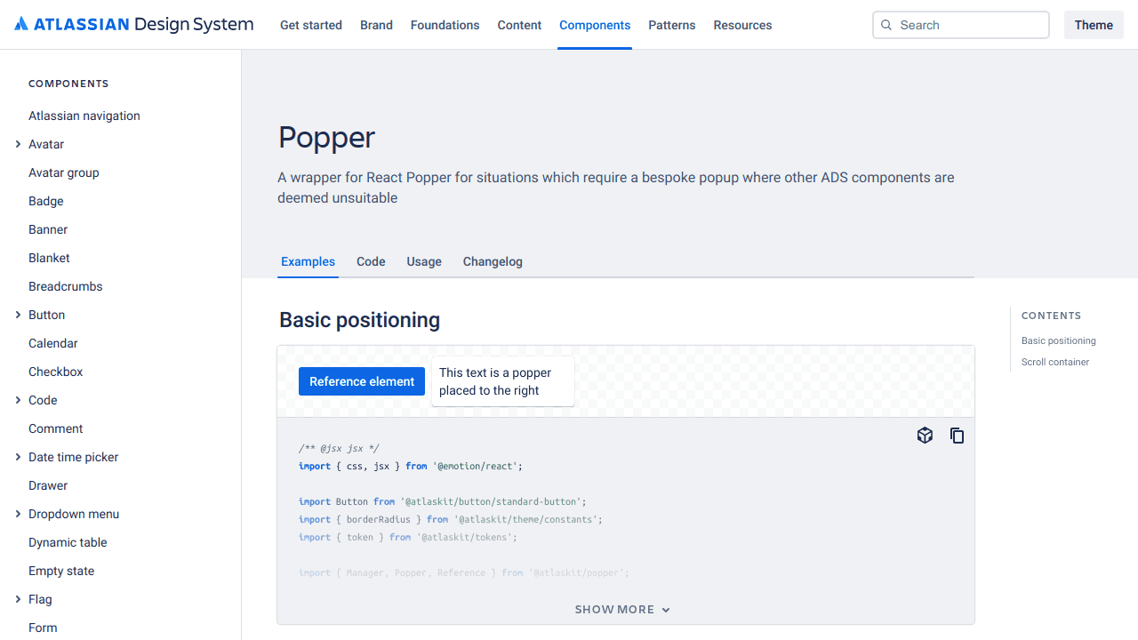Click the Atlassian Design System logo
The width and height of the screenshot is (1138, 640).
(x=134, y=25)
